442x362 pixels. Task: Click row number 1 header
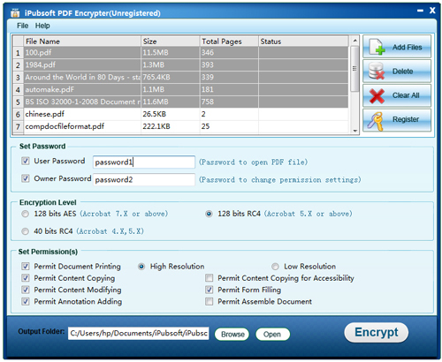click(18, 53)
